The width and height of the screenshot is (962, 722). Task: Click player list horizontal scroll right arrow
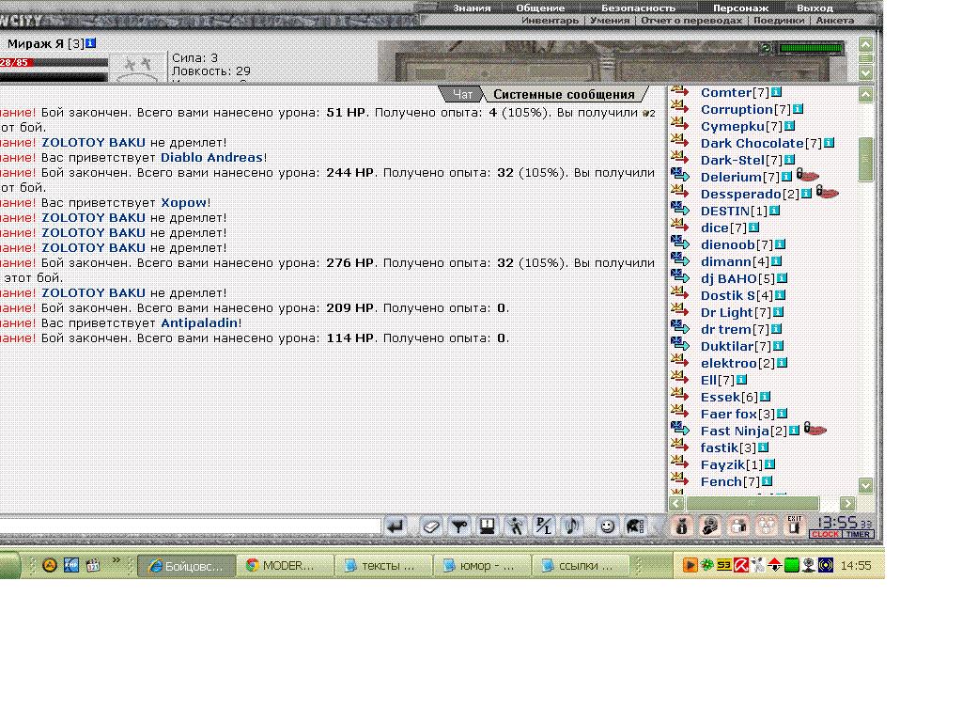(847, 504)
